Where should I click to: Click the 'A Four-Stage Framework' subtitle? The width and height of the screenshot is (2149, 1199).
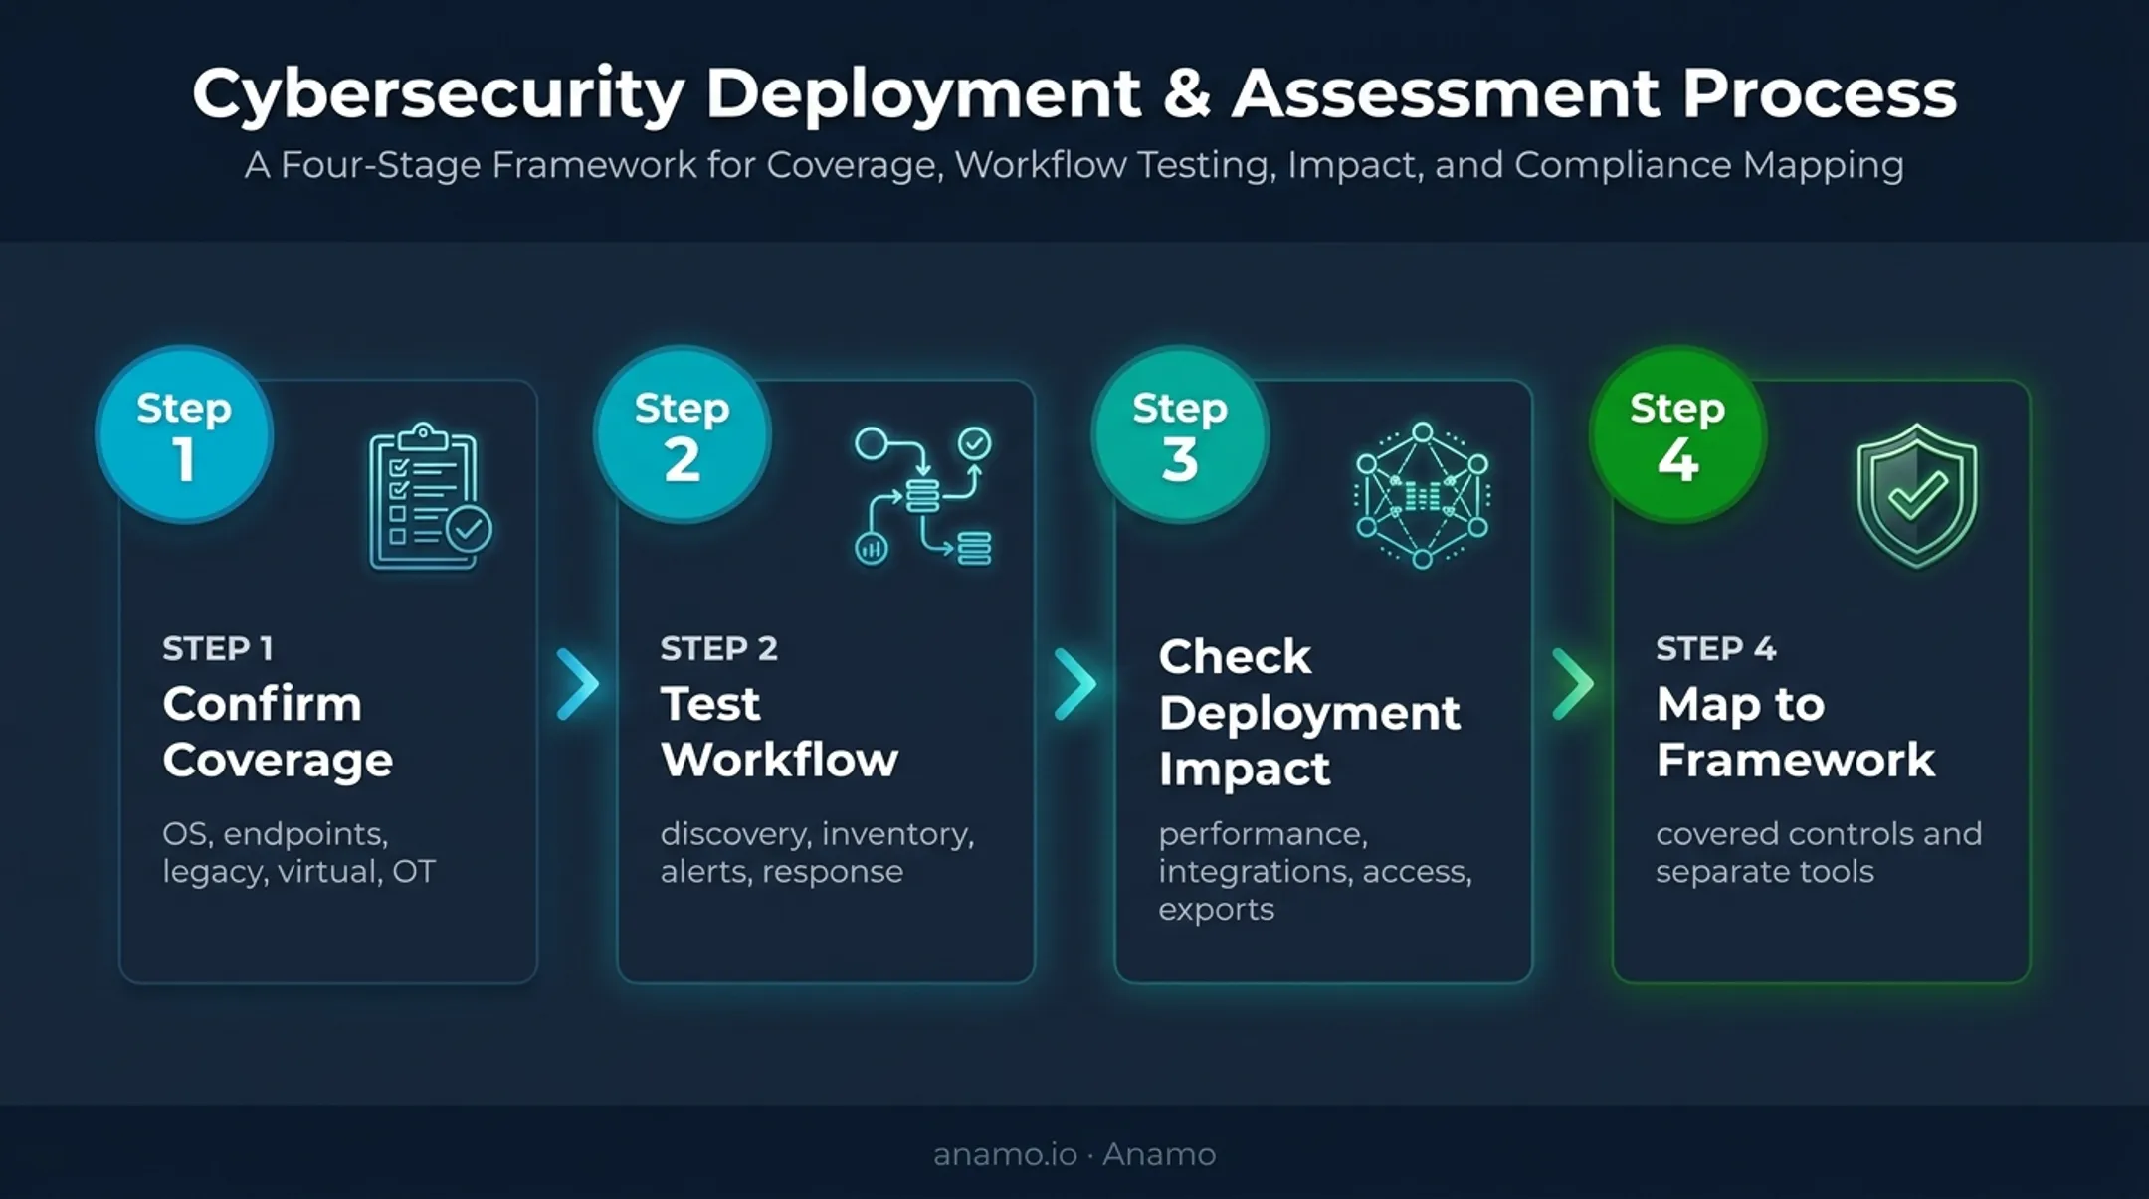coord(1074,165)
